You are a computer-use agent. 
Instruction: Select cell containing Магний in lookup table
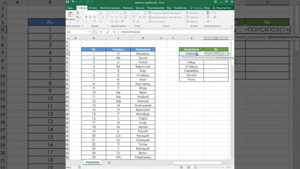pyautogui.click(x=191, y=54)
